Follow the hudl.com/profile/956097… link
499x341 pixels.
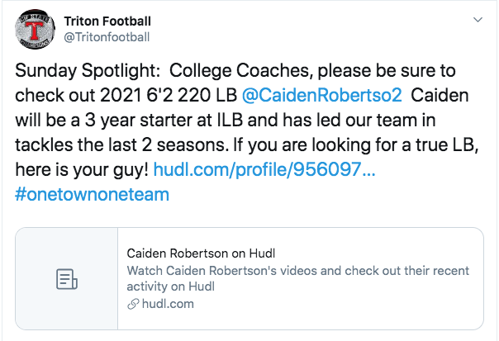click(264, 169)
